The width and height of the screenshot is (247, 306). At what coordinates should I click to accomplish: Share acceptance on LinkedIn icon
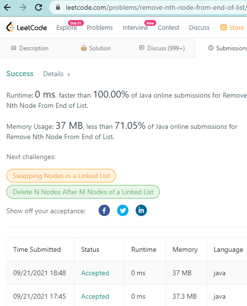(x=141, y=210)
